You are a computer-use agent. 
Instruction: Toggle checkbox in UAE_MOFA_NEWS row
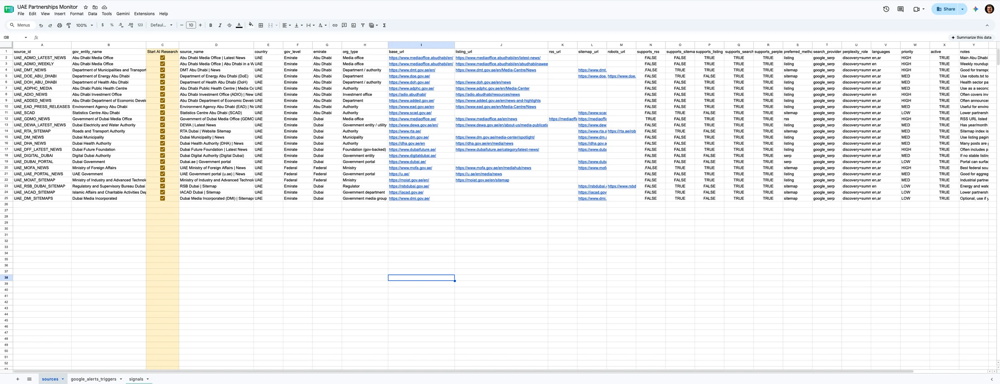click(x=162, y=168)
